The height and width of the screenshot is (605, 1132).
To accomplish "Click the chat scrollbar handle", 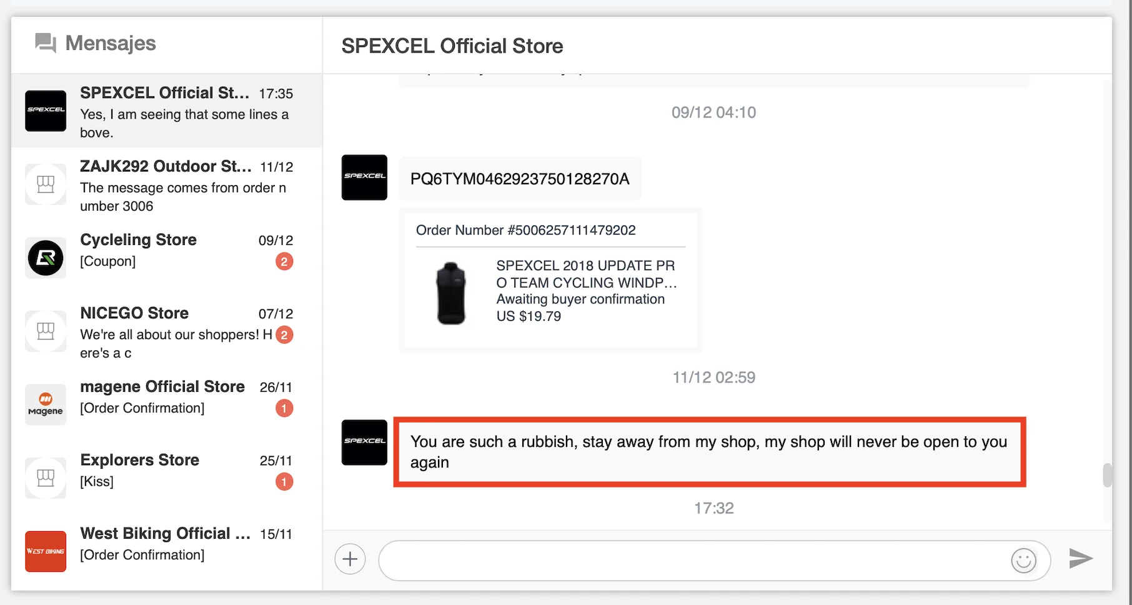I will coord(1108,475).
